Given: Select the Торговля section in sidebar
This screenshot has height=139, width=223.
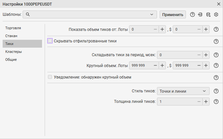Looking at the screenshot, I should tap(13, 28).
